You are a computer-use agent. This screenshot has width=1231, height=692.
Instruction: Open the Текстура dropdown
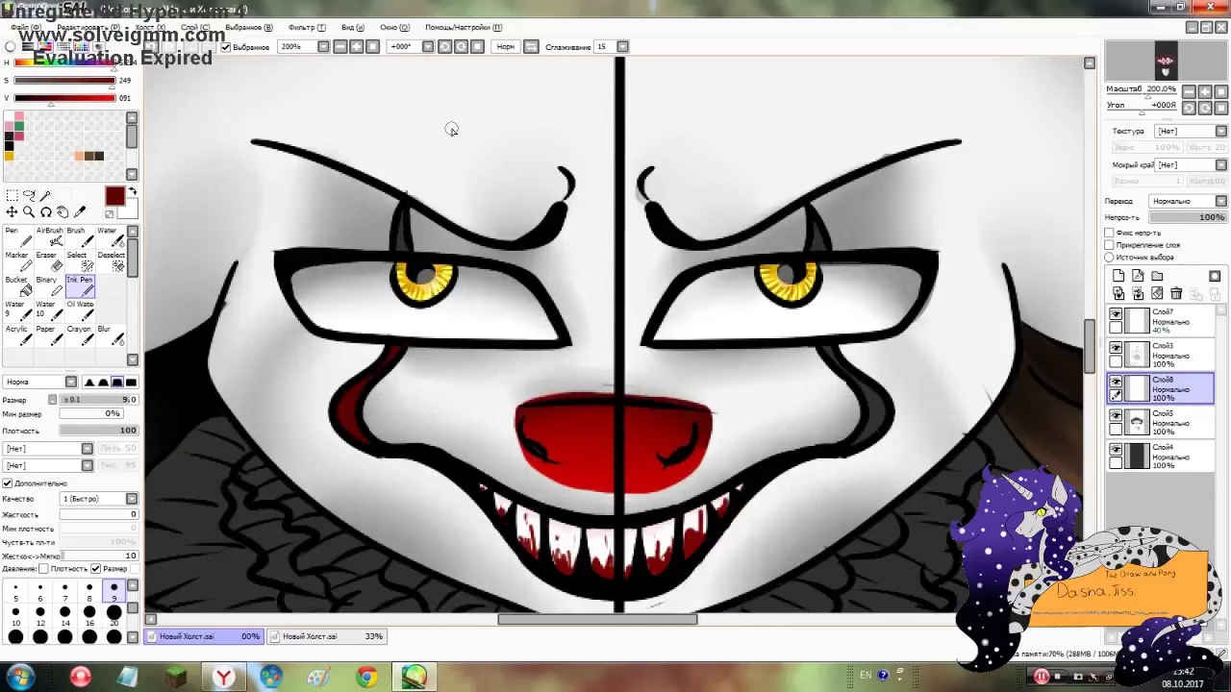tap(1191, 131)
